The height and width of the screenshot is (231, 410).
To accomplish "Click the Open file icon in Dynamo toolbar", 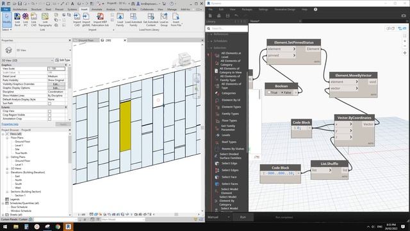I will tap(219, 15).
